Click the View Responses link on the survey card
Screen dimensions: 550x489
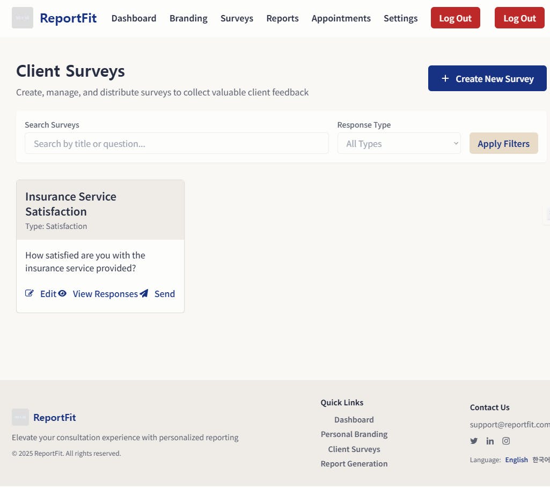[105, 294]
